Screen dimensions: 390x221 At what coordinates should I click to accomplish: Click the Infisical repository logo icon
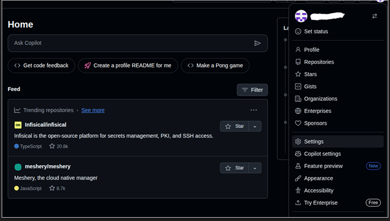tap(18, 125)
